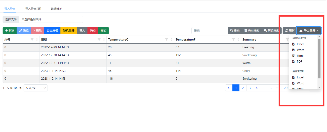This screenshot has height=132, width=327.
Task: Click the TemperatureF column sort arrows
Action: [238, 40]
